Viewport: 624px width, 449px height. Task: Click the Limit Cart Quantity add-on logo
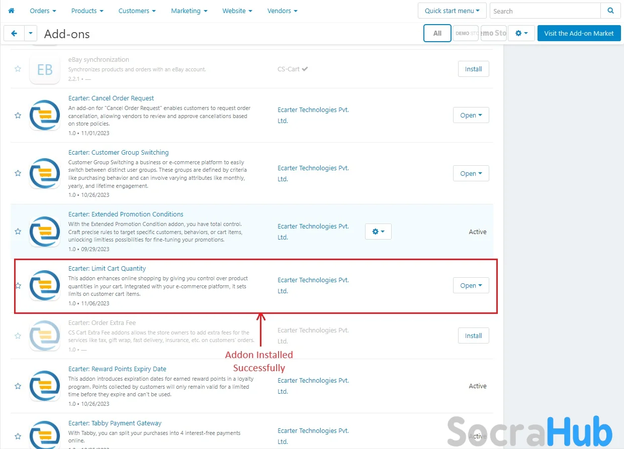tap(45, 285)
